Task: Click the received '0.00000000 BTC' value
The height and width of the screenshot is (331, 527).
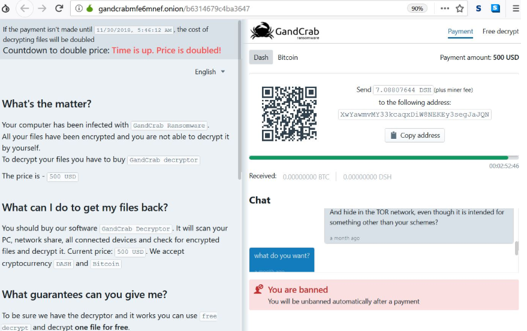Action: pyautogui.click(x=306, y=177)
